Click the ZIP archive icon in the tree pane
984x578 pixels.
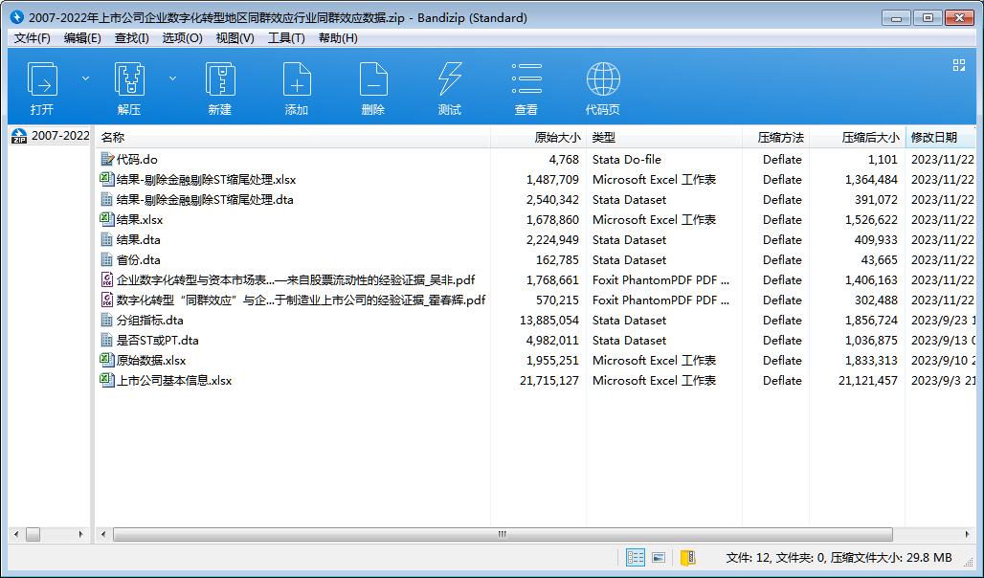point(19,136)
